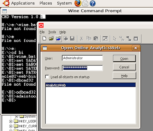This screenshot has width=153, height=131.
Task: Open the Tools menu
Action: 52,32
